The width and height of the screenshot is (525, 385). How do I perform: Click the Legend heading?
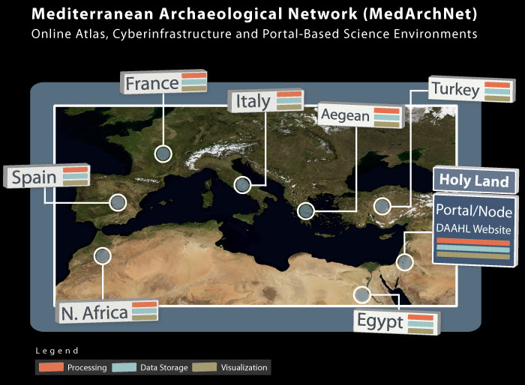[x=57, y=351]
